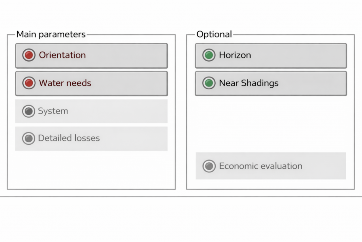Screen dimensions: 362x242
Task: Select the Detailed losses text label
Action: 69,138
